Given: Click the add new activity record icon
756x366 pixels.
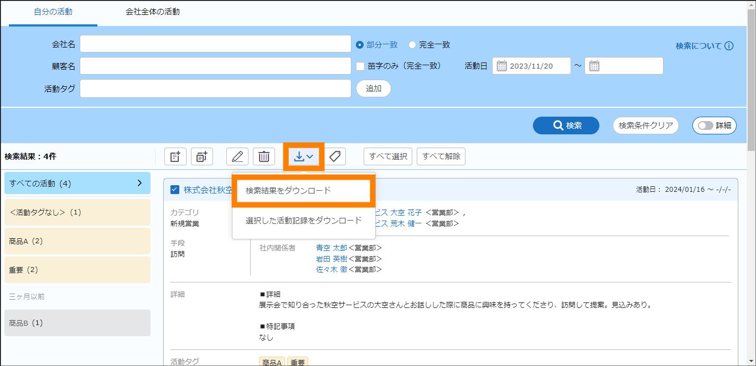Looking at the screenshot, I should (175, 156).
